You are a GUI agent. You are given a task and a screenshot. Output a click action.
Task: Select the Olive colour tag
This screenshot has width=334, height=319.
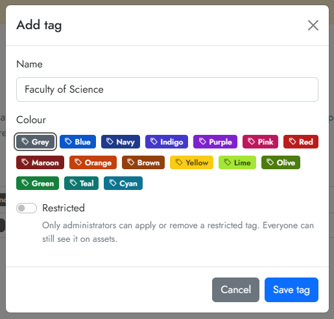[x=281, y=163]
